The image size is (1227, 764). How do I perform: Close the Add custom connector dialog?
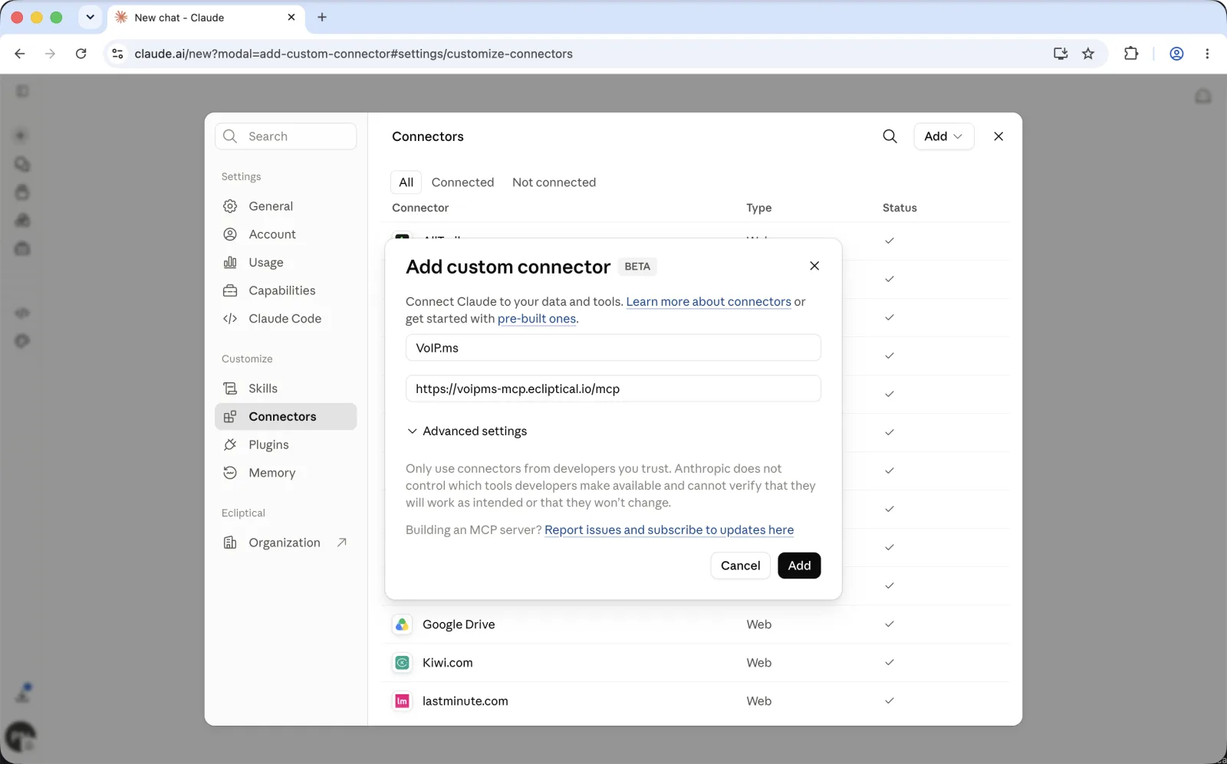814,266
